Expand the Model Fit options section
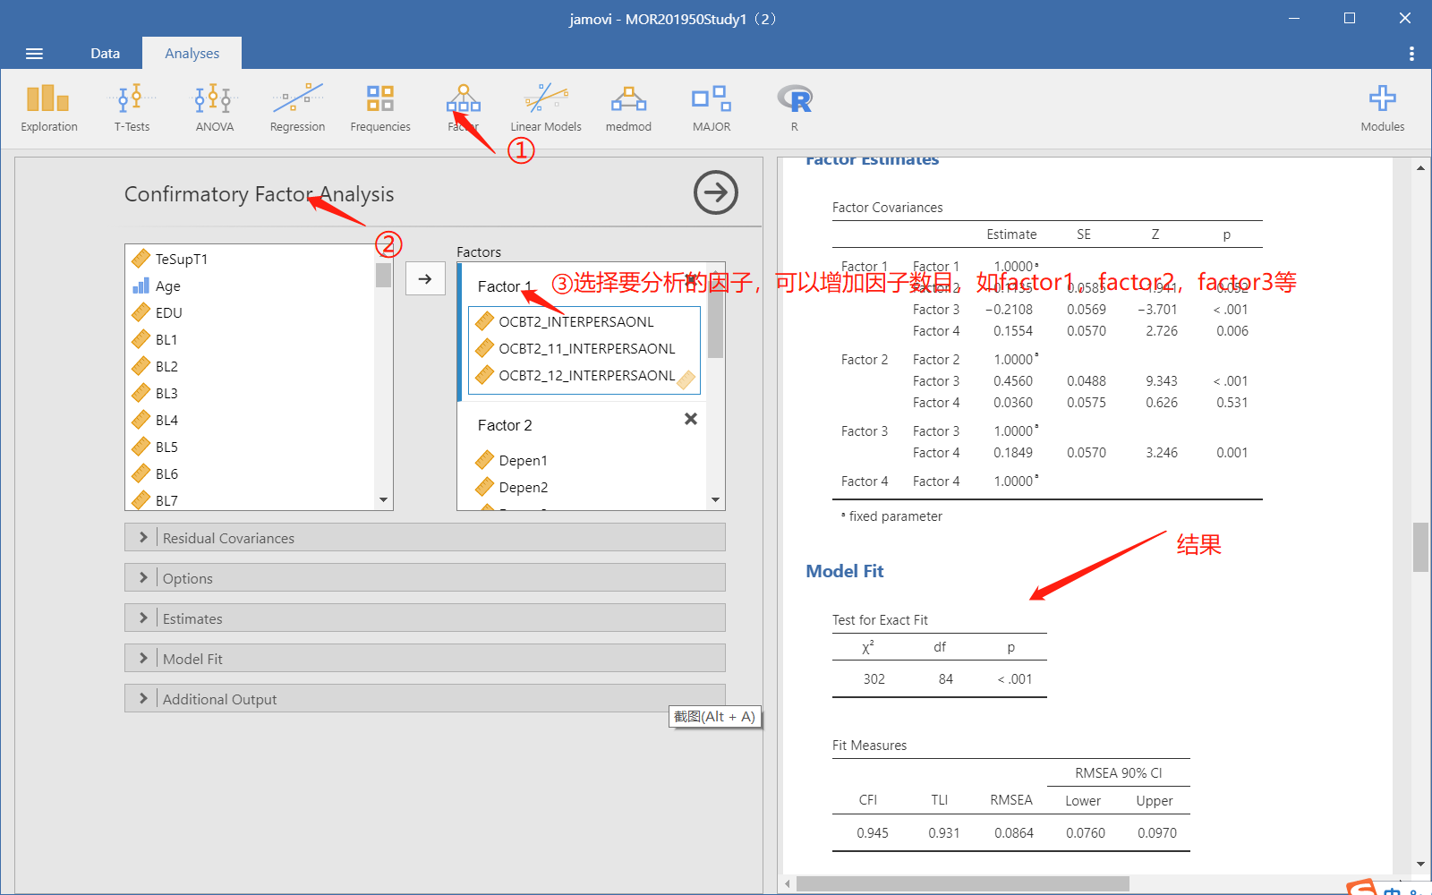 [425, 658]
